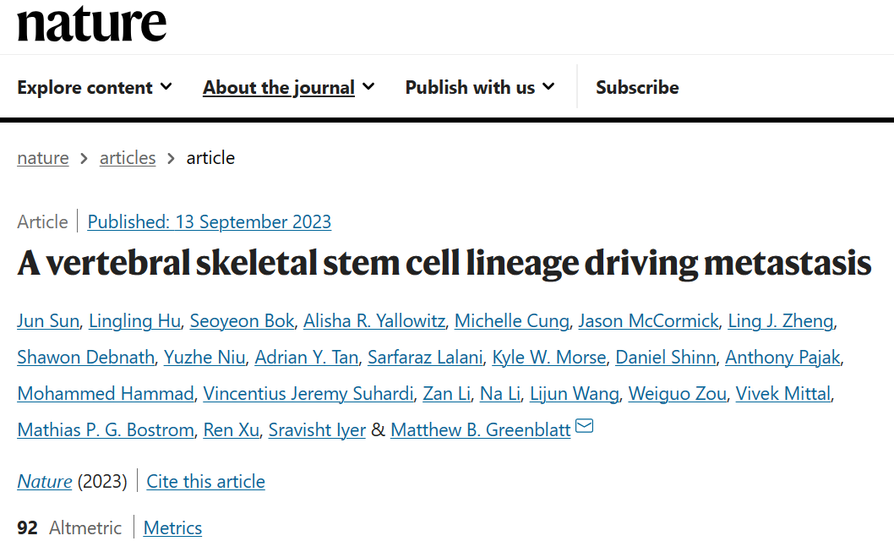
Task: Click the Cite this article link
Action: 205,482
